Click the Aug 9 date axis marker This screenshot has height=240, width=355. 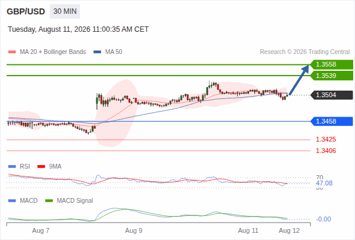coord(134,230)
